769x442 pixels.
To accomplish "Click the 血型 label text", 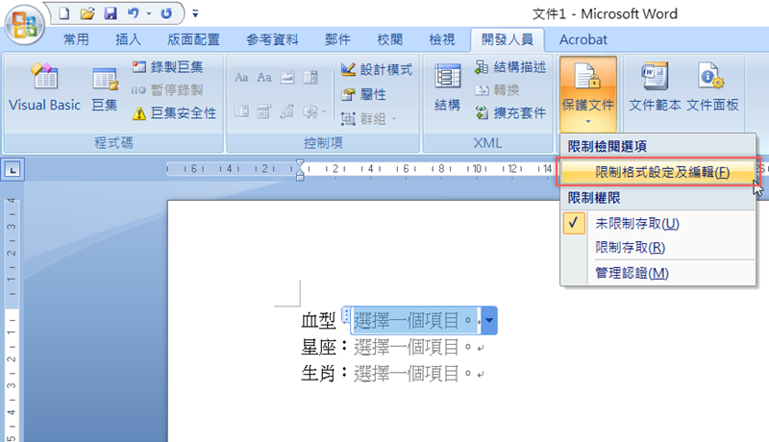I will [318, 321].
